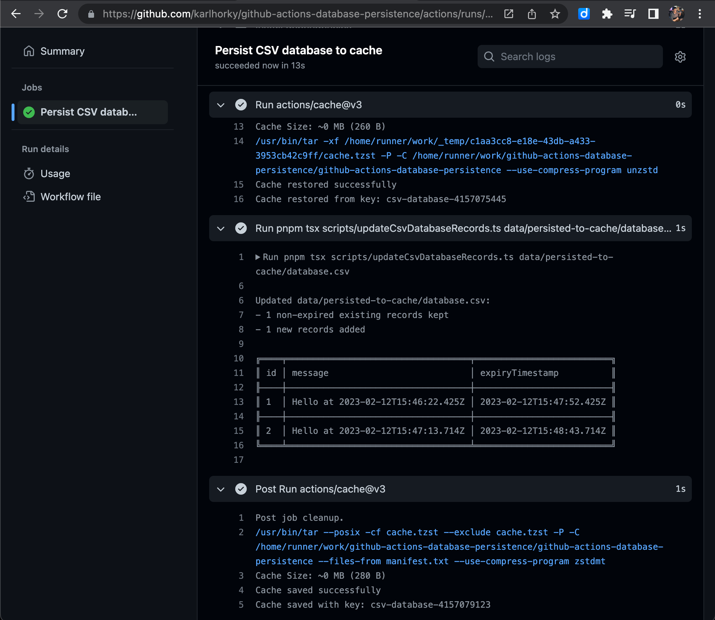The width and height of the screenshot is (715, 620).
Task: Toggle browser side panel icon
Action: (653, 14)
